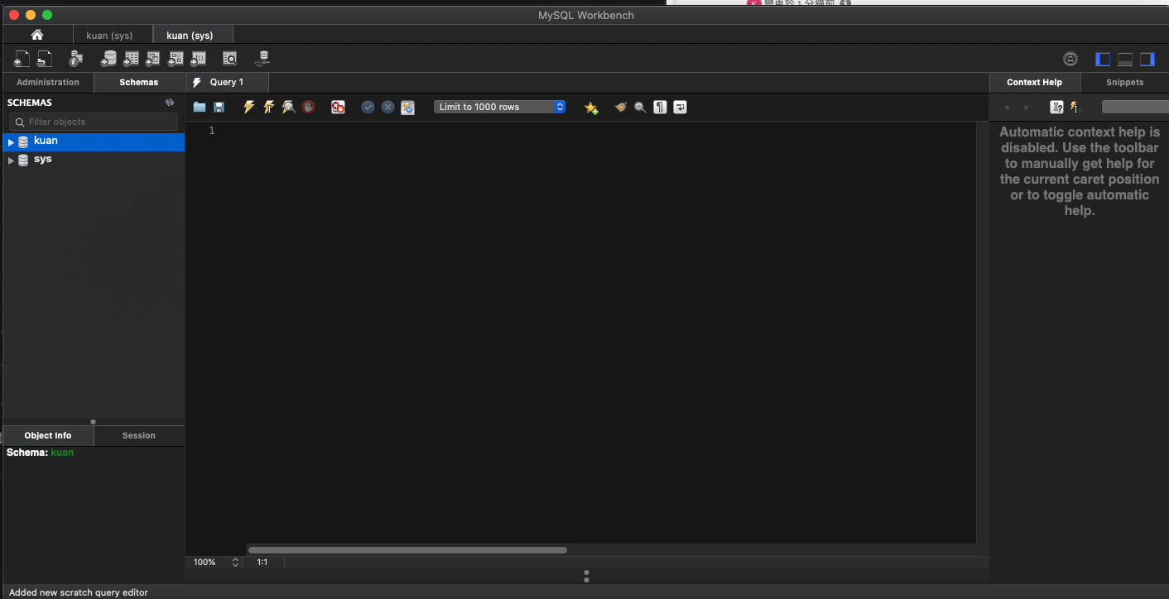The height and width of the screenshot is (599, 1169).
Task: Rollback transaction X icon
Action: 387,108
